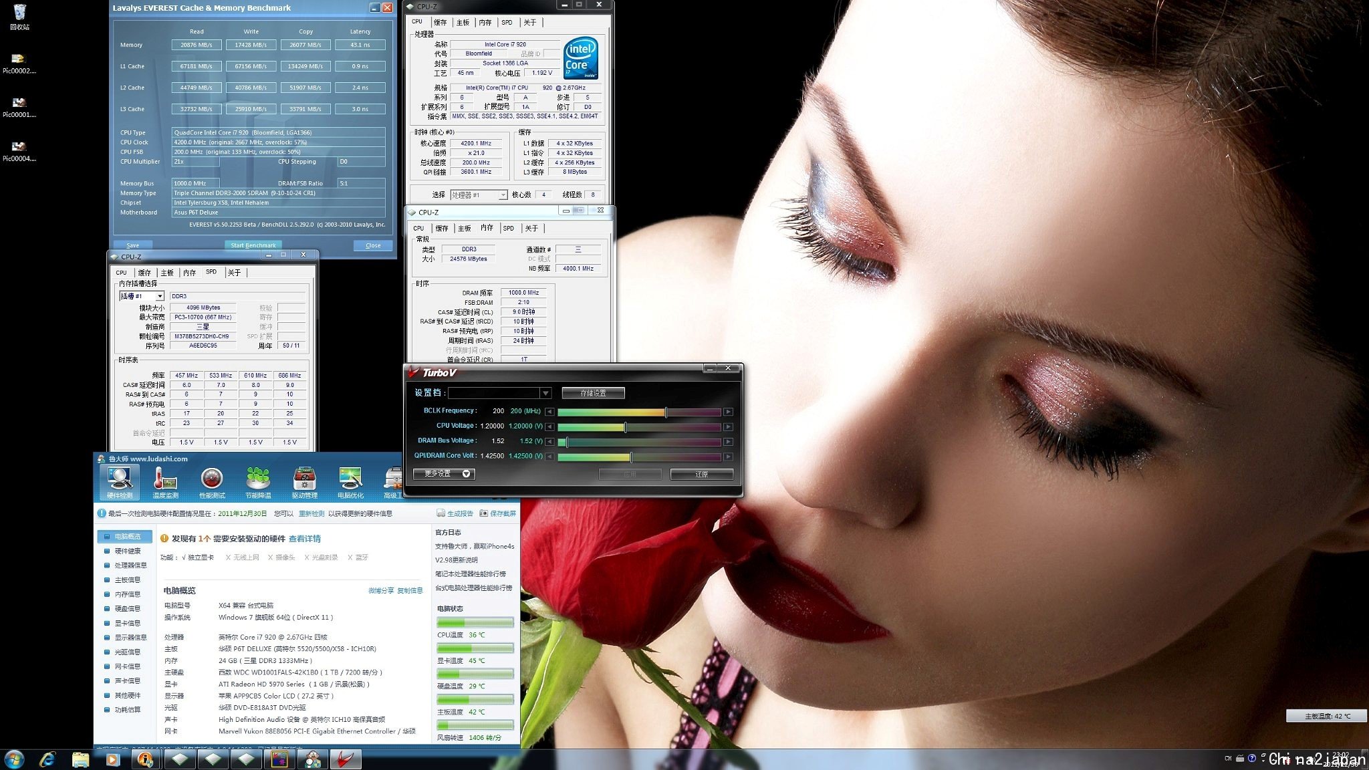Switch to Ludashi via its taskbar icon
The image size is (1369, 770).
point(312,759)
